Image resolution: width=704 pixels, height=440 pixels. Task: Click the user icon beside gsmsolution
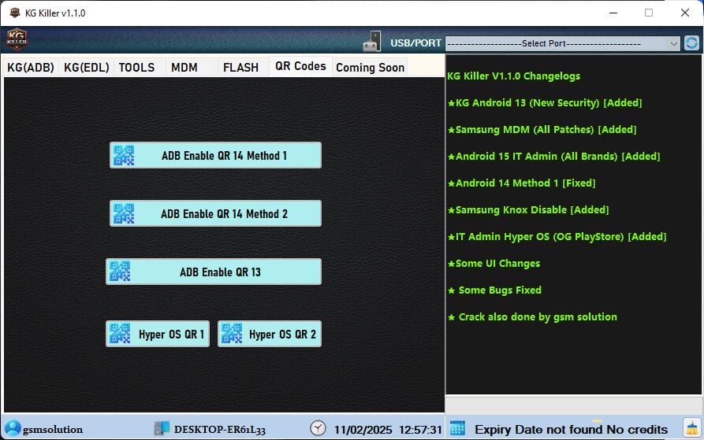click(12, 428)
